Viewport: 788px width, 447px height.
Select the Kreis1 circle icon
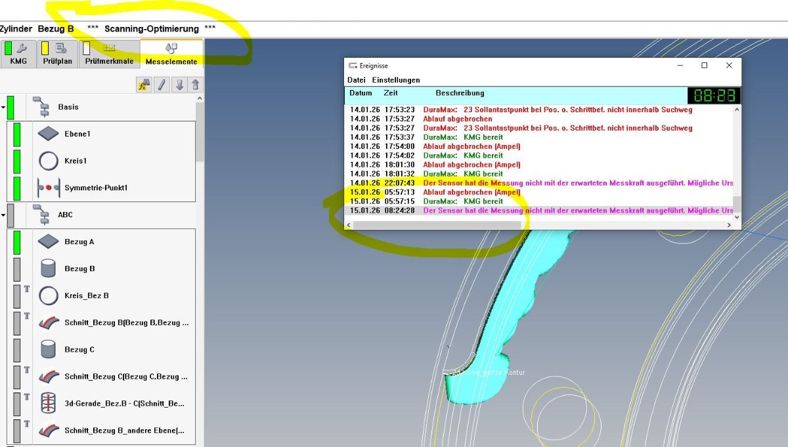tap(49, 161)
